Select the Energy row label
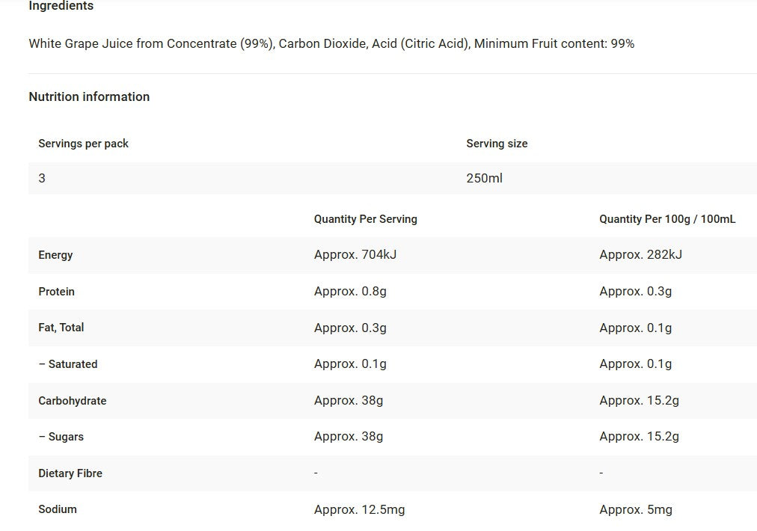 point(55,255)
